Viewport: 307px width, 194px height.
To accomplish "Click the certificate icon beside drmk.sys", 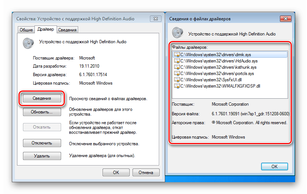I will [177, 55].
